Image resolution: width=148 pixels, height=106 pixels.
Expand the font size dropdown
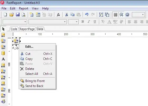[73, 22]
